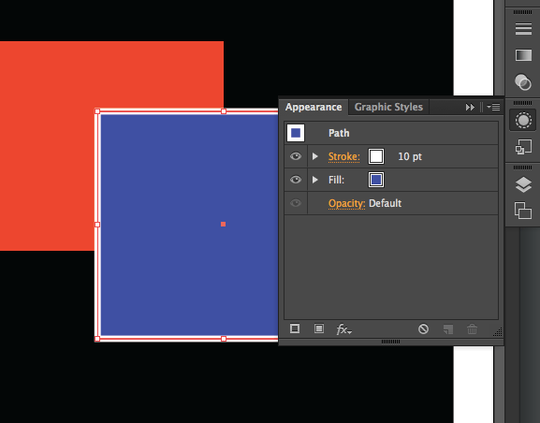Expand the Stroke attribute triangle
This screenshot has height=423, width=540.
[314, 156]
